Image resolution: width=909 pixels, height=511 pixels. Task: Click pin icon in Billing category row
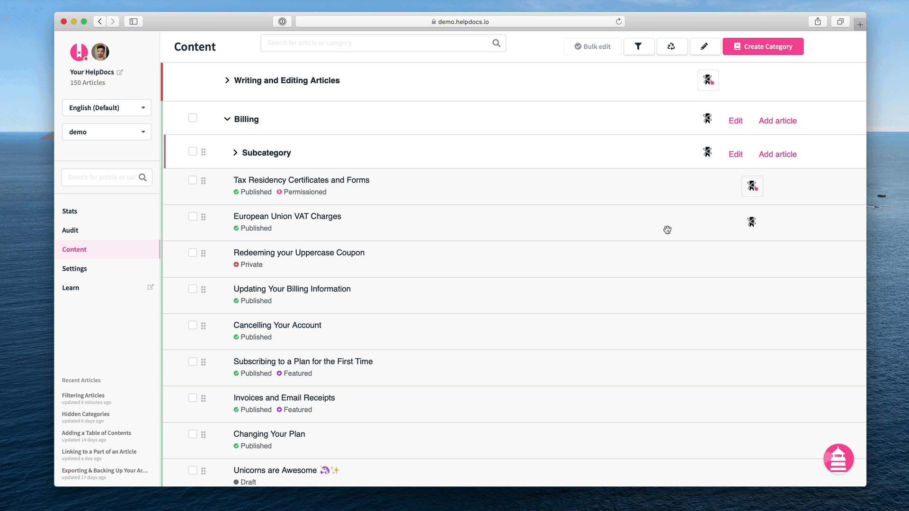[707, 119]
